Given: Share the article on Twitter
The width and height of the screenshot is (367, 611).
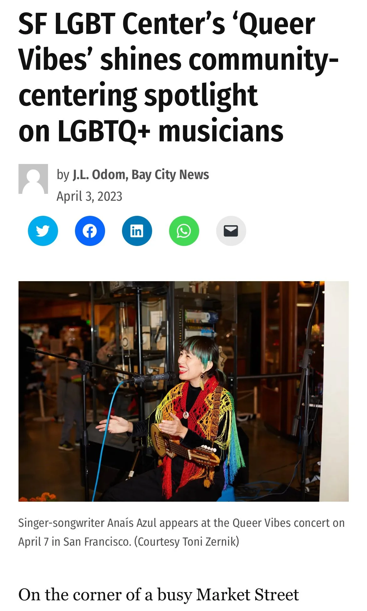Looking at the screenshot, I should coord(43,231).
